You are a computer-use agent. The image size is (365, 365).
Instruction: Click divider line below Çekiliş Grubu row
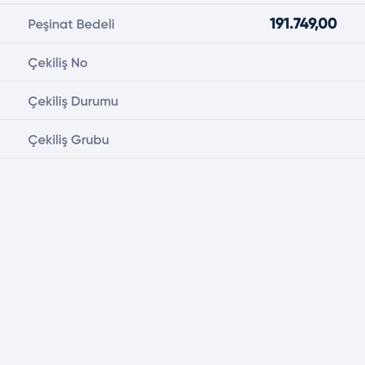point(182,158)
